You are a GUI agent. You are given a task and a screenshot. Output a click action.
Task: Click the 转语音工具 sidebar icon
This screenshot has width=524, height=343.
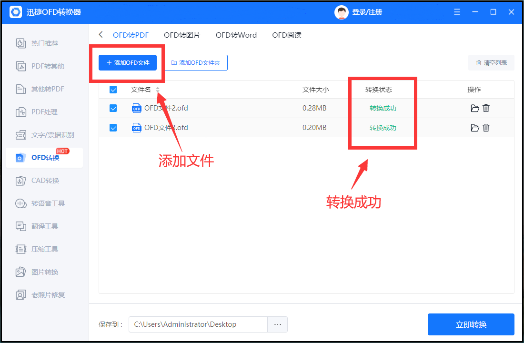[20, 203]
